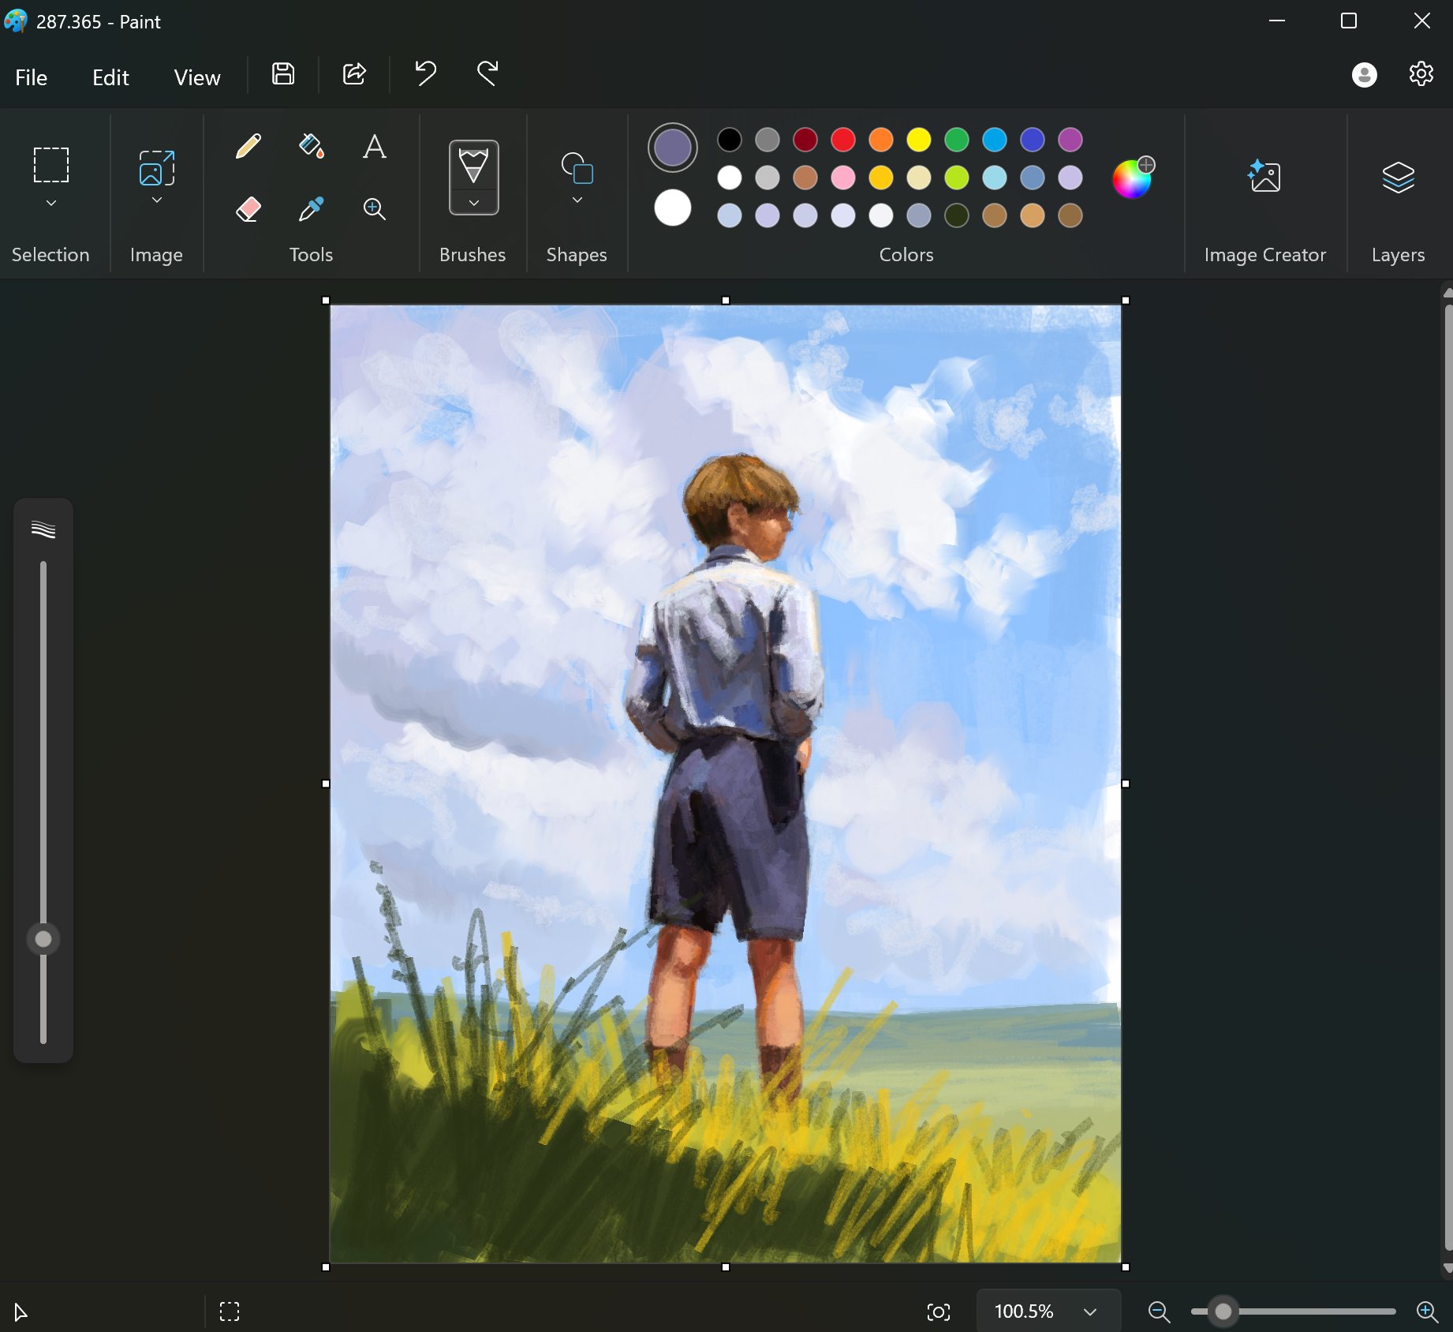
Task: Choose the dark olive custom swatch
Action: [957, 215]
